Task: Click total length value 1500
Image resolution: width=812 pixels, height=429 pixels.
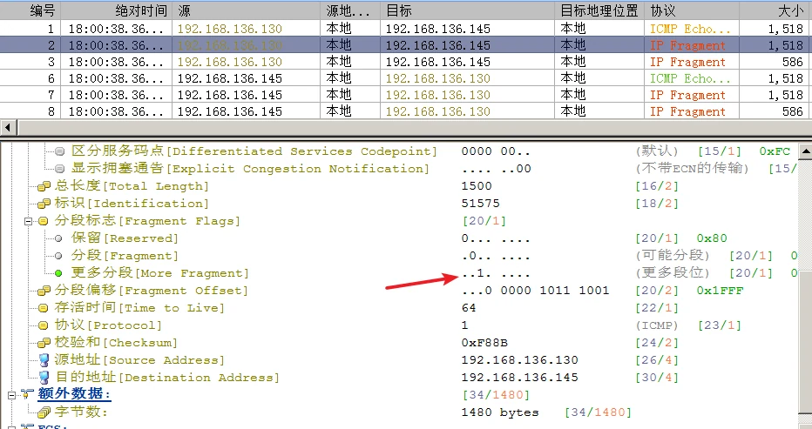Action: [477, 186]
